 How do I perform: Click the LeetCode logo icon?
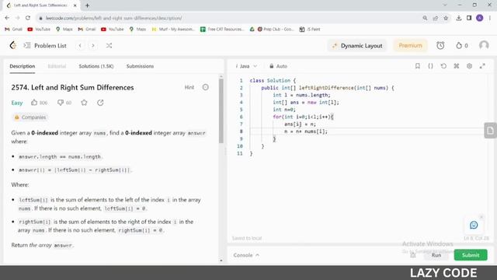12,45
